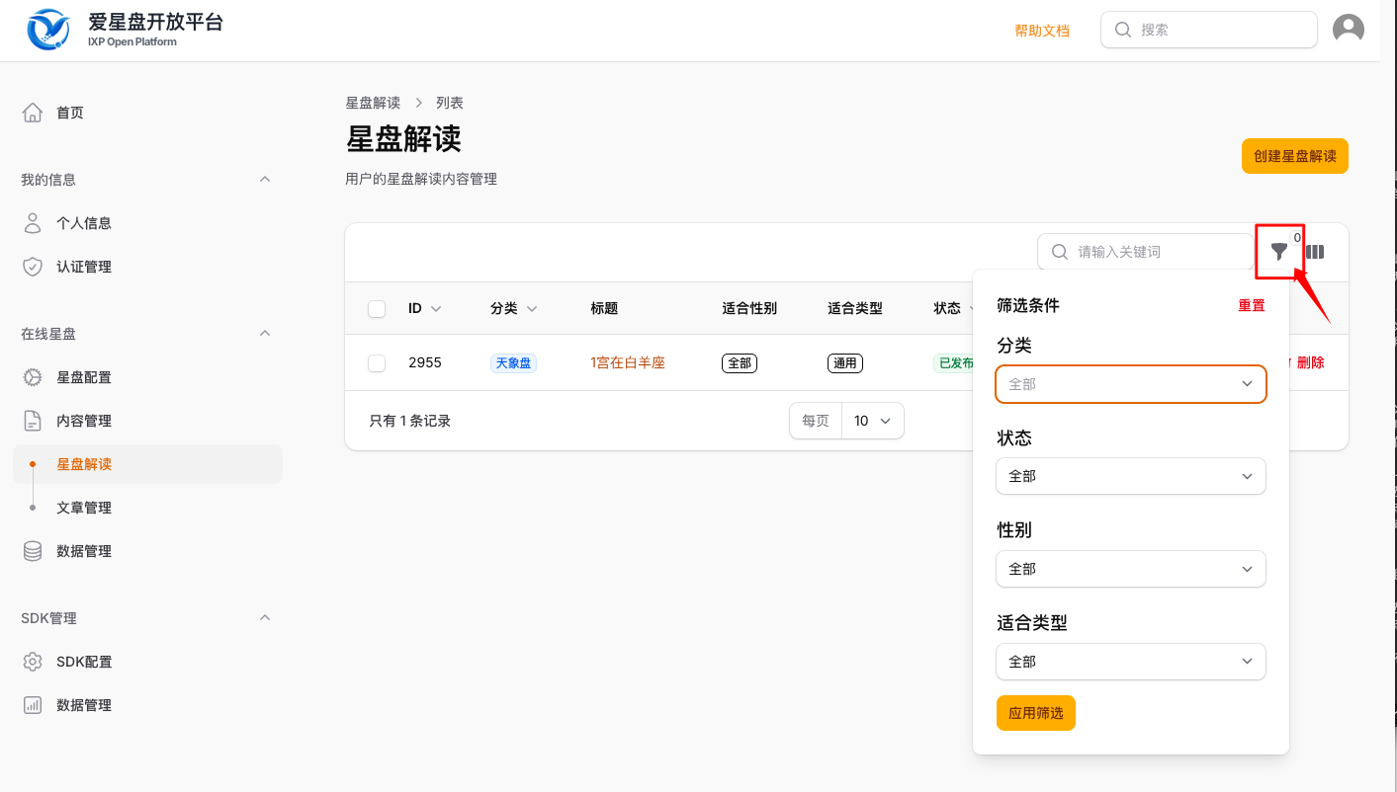Screen dimensions: 1397x792
Task: Open 认证管理 shield icon item
Action: 33,267
